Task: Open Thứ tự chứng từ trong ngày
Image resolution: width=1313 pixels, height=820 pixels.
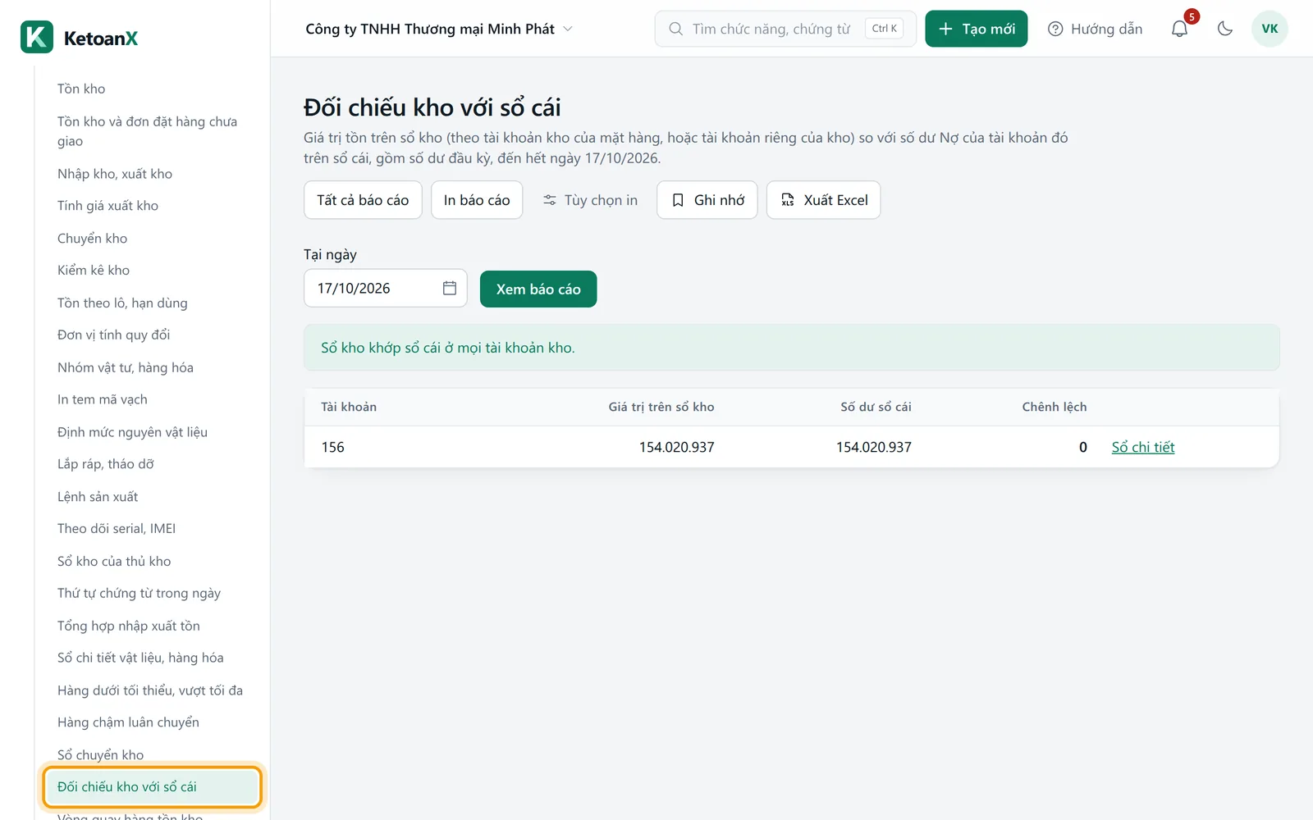Action: tap(139, 594)
